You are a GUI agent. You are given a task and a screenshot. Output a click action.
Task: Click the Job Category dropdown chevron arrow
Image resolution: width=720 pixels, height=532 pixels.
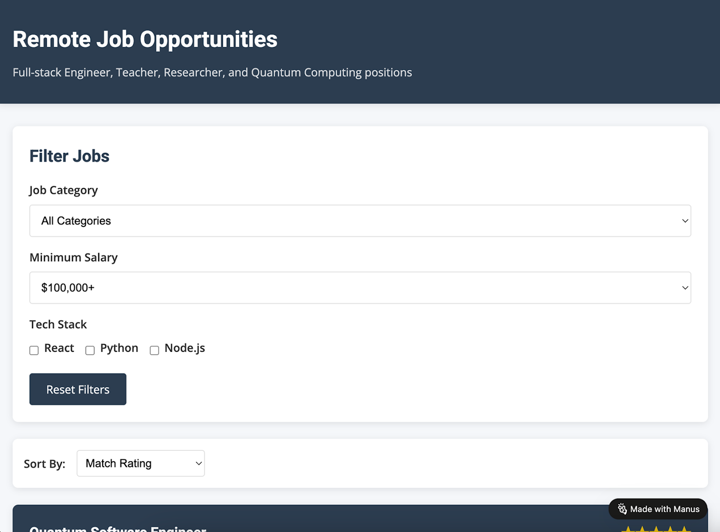(x=685, y=221)
